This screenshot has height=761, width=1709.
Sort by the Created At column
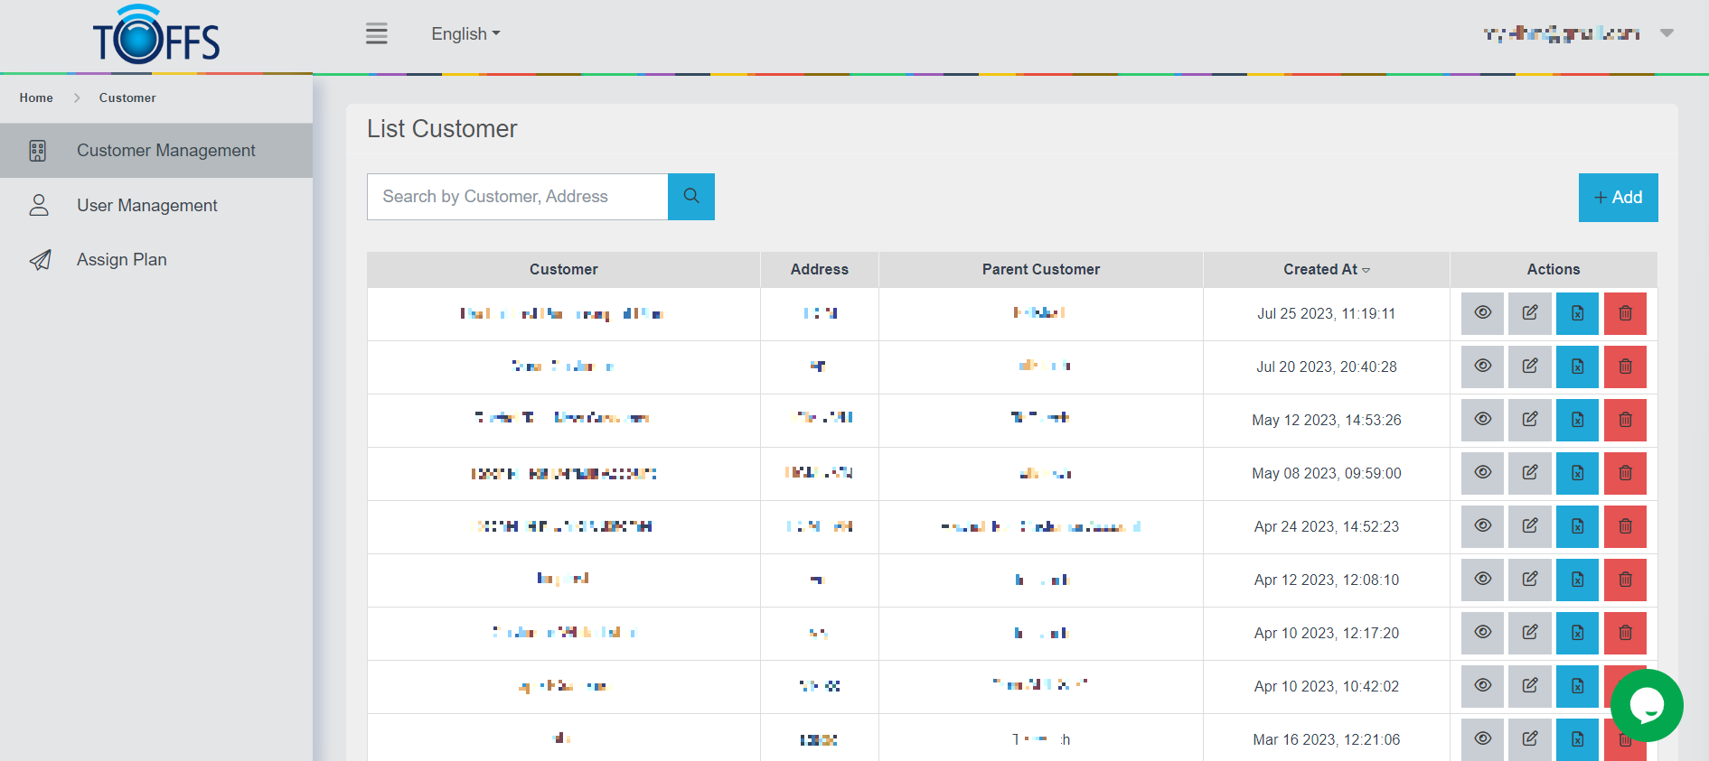point(1326,270)
